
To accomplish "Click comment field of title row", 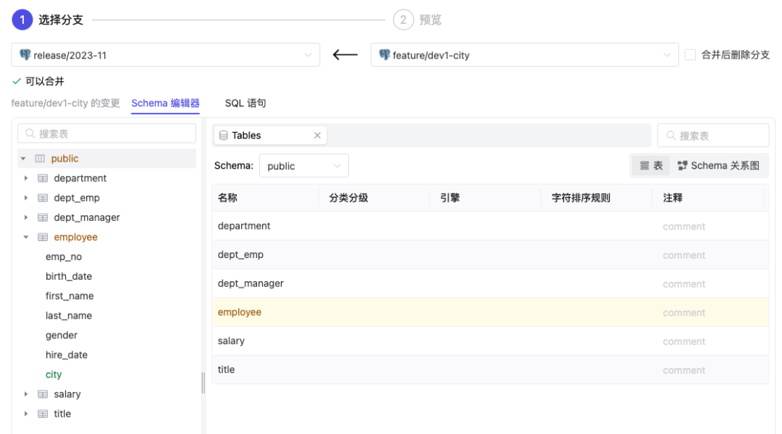I will (x=684, y=370).
